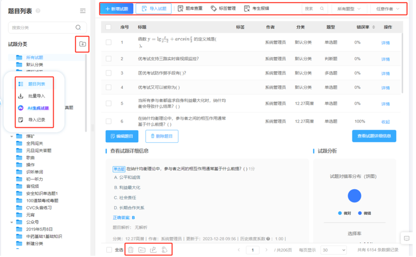
Task: Click the 编辑题目 button
Action: pyautogui.click(x=122, y=136)
